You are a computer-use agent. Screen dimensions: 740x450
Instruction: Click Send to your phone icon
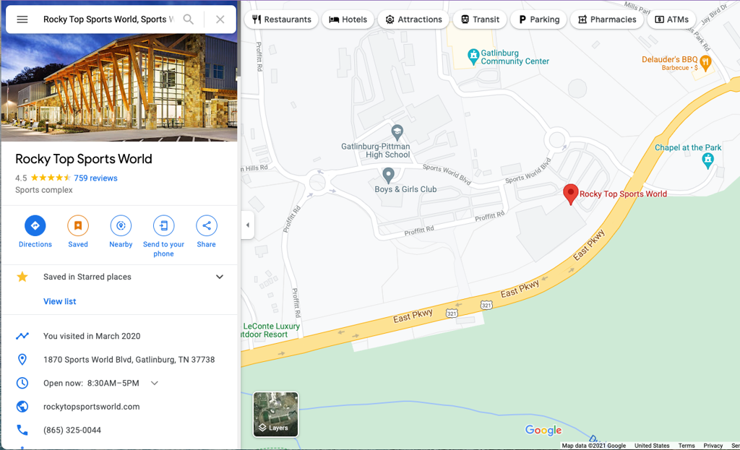163,226
